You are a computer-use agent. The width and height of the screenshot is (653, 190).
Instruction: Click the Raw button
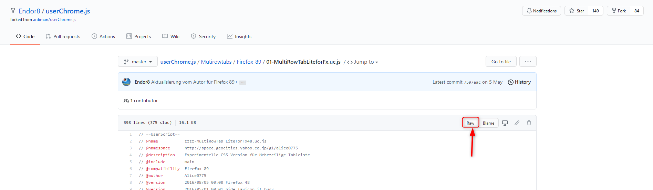pyautogui.click(x=470, y=123)
